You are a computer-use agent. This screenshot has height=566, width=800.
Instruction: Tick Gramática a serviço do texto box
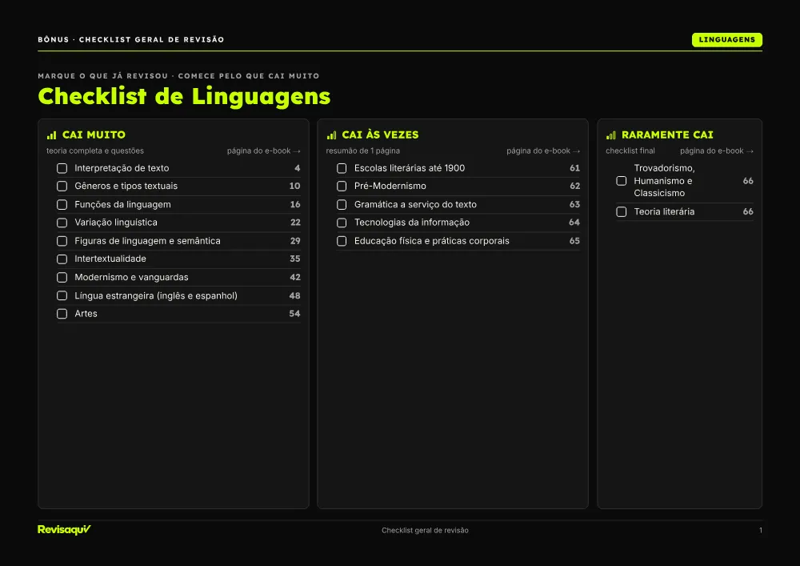[x=342, y=205]
